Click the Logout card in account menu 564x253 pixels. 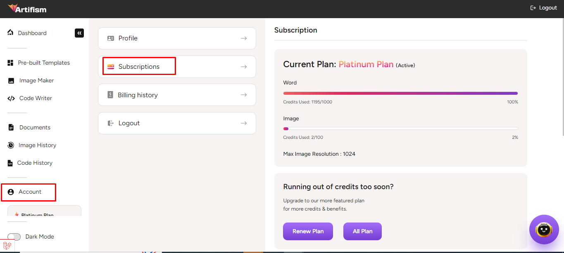point(177,123)
